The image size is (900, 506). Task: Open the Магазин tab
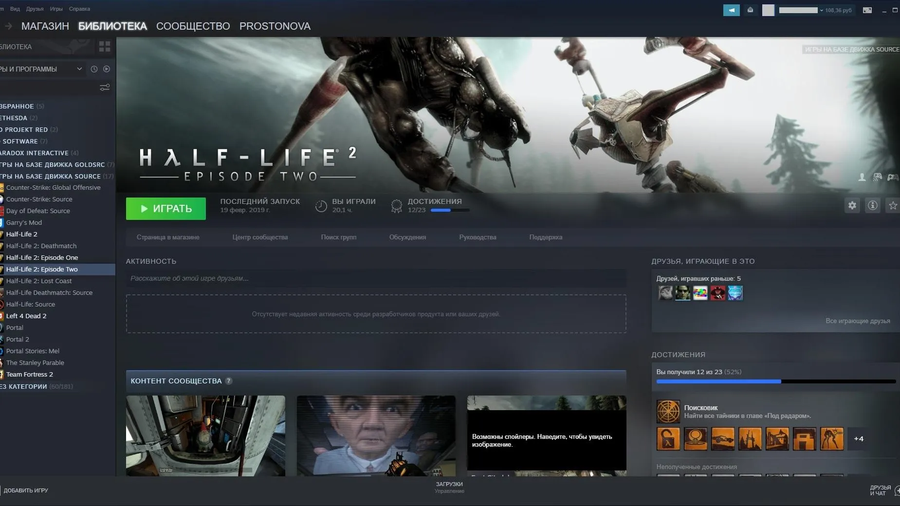(x=45, y=26)
